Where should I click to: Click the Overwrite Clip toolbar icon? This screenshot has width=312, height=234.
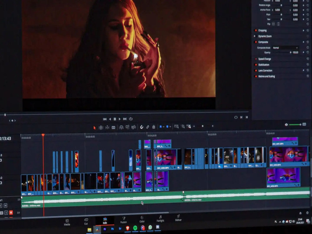[127, 127]
